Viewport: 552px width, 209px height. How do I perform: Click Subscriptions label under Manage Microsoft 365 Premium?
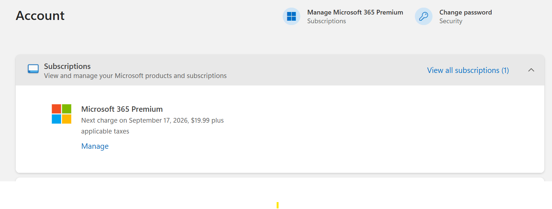pyautogui.click(x=327, y=21)
